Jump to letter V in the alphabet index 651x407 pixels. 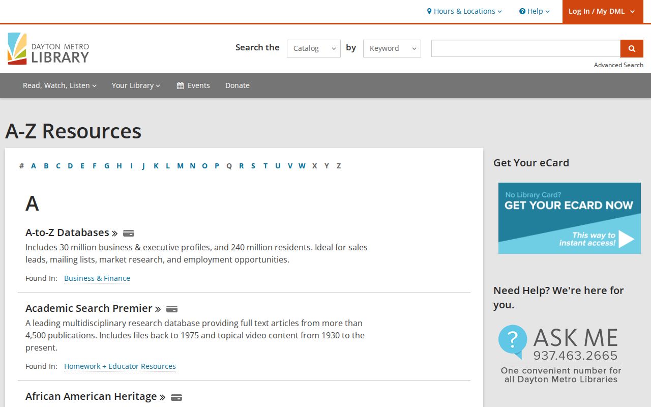pos(290,166)
